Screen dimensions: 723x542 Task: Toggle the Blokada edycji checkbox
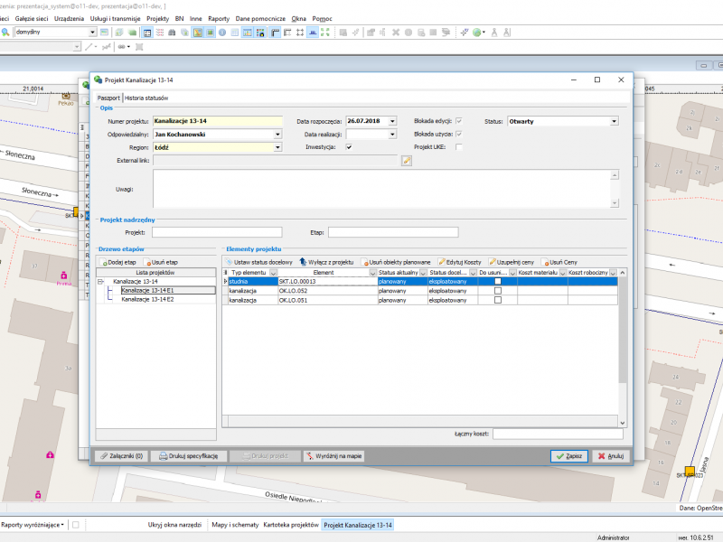pyautogui.click(x=459, y=121)
